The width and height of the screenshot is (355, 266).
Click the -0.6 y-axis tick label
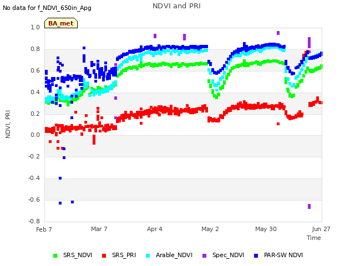click(x=34, y=199)
